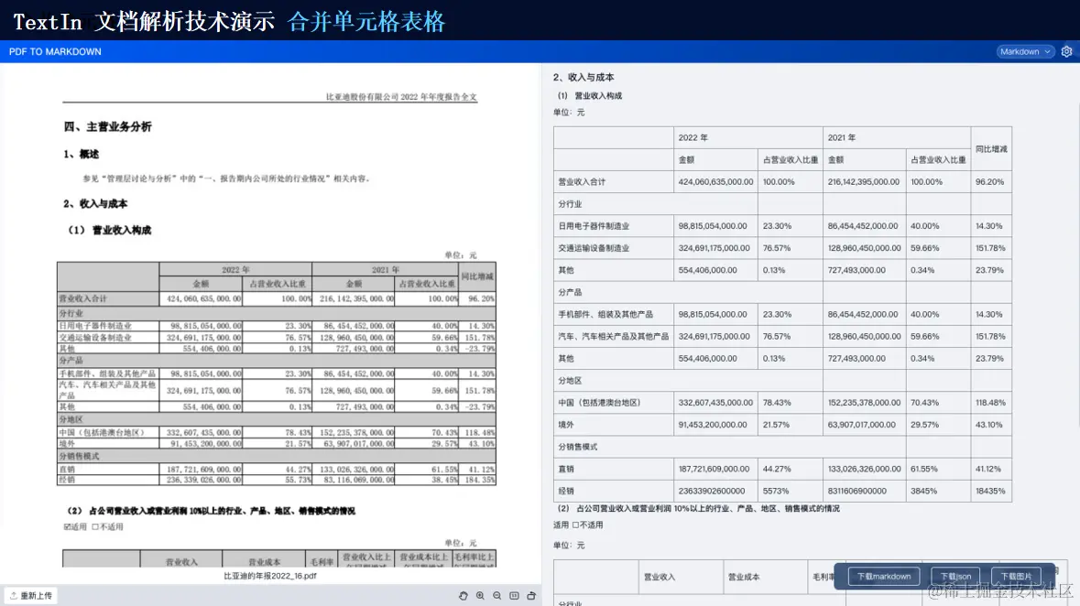Click the 经销 row label in the parsed table

pos(566,491)
